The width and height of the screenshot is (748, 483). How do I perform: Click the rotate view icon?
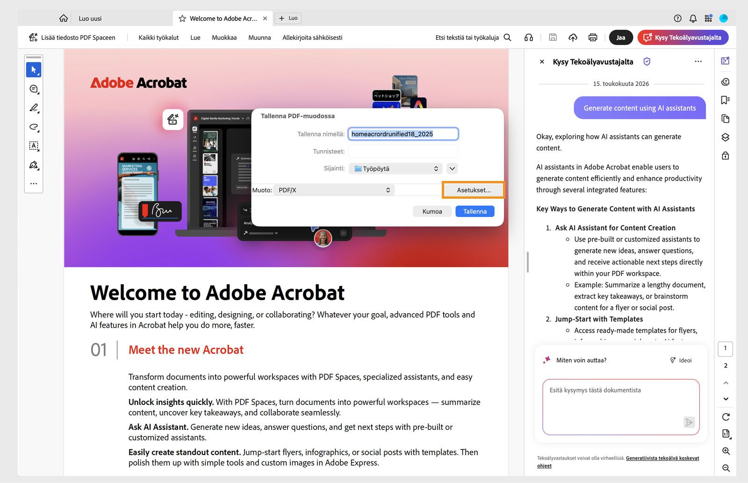[726, 417]
